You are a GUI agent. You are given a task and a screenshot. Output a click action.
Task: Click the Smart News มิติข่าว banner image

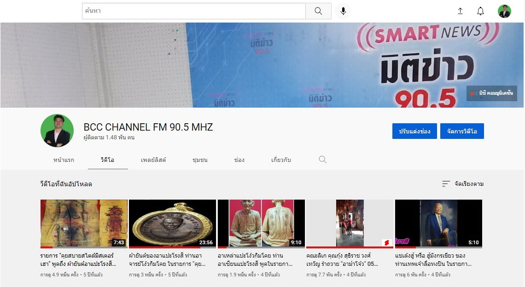(x=262, y=65)
